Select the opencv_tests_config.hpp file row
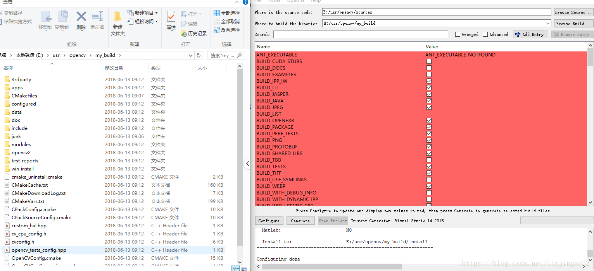The width and height of the screenshot is (594, 271). (x=114, y=250)
